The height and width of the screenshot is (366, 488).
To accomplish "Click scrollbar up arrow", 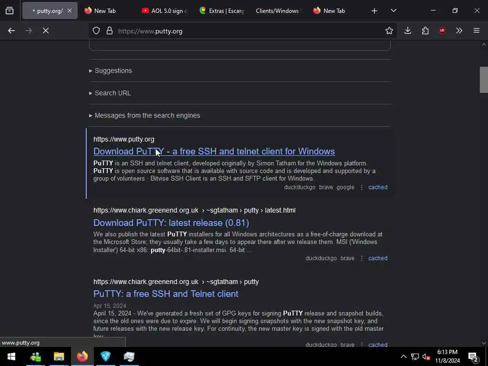I will pyautogui.click(x=484, y=44).
